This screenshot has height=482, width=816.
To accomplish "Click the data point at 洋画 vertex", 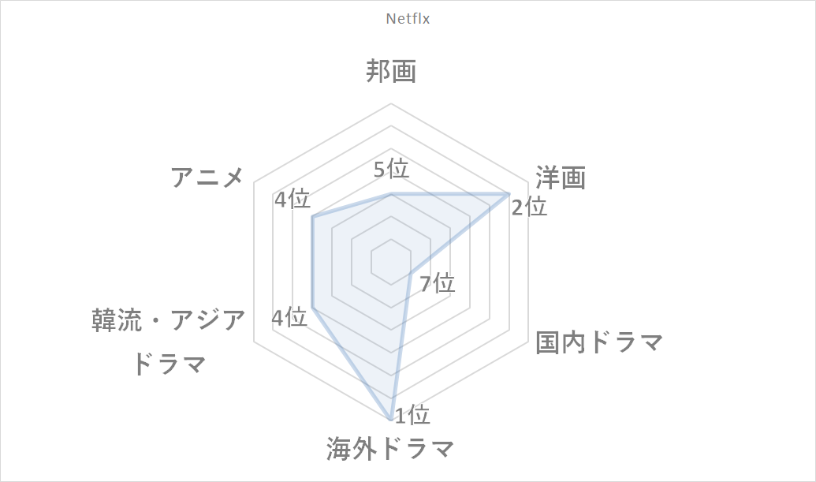I will 509,194.
